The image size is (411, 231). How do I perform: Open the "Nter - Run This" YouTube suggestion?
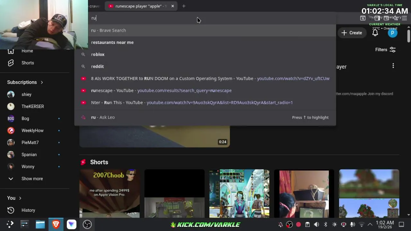click(205, 102)
